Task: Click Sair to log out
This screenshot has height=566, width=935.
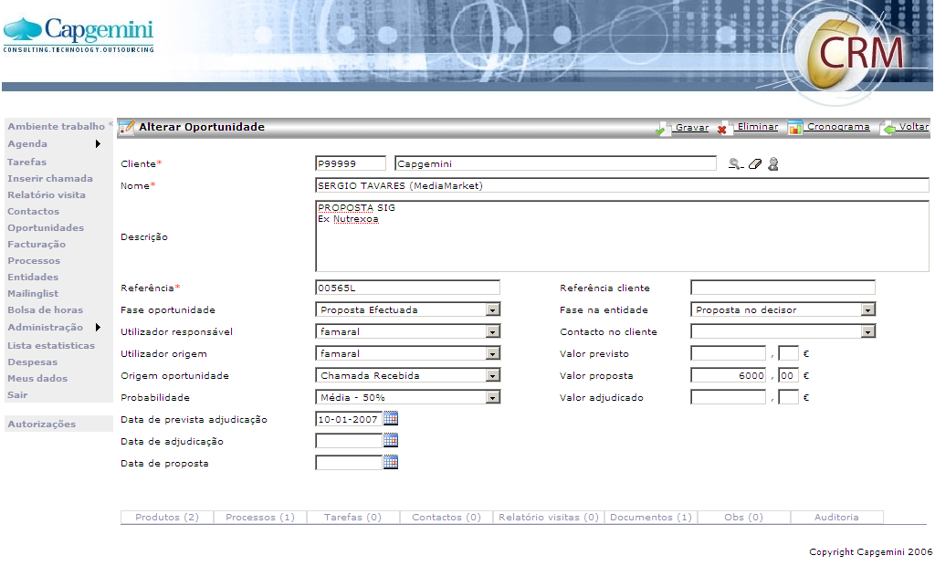Action: 17,394
